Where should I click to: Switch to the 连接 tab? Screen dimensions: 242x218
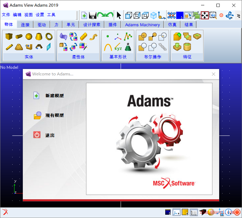point(25,25)
